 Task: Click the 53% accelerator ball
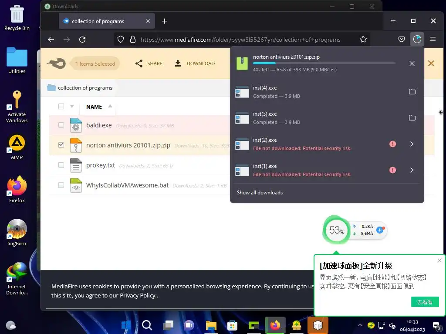pos(337,230)
